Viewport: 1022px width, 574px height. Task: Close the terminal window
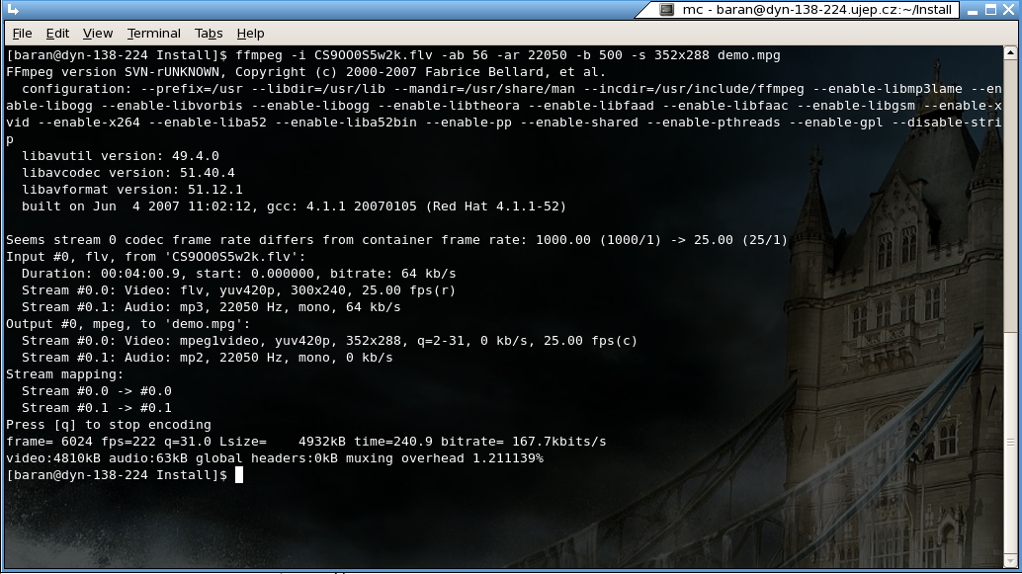point(1008,10)
